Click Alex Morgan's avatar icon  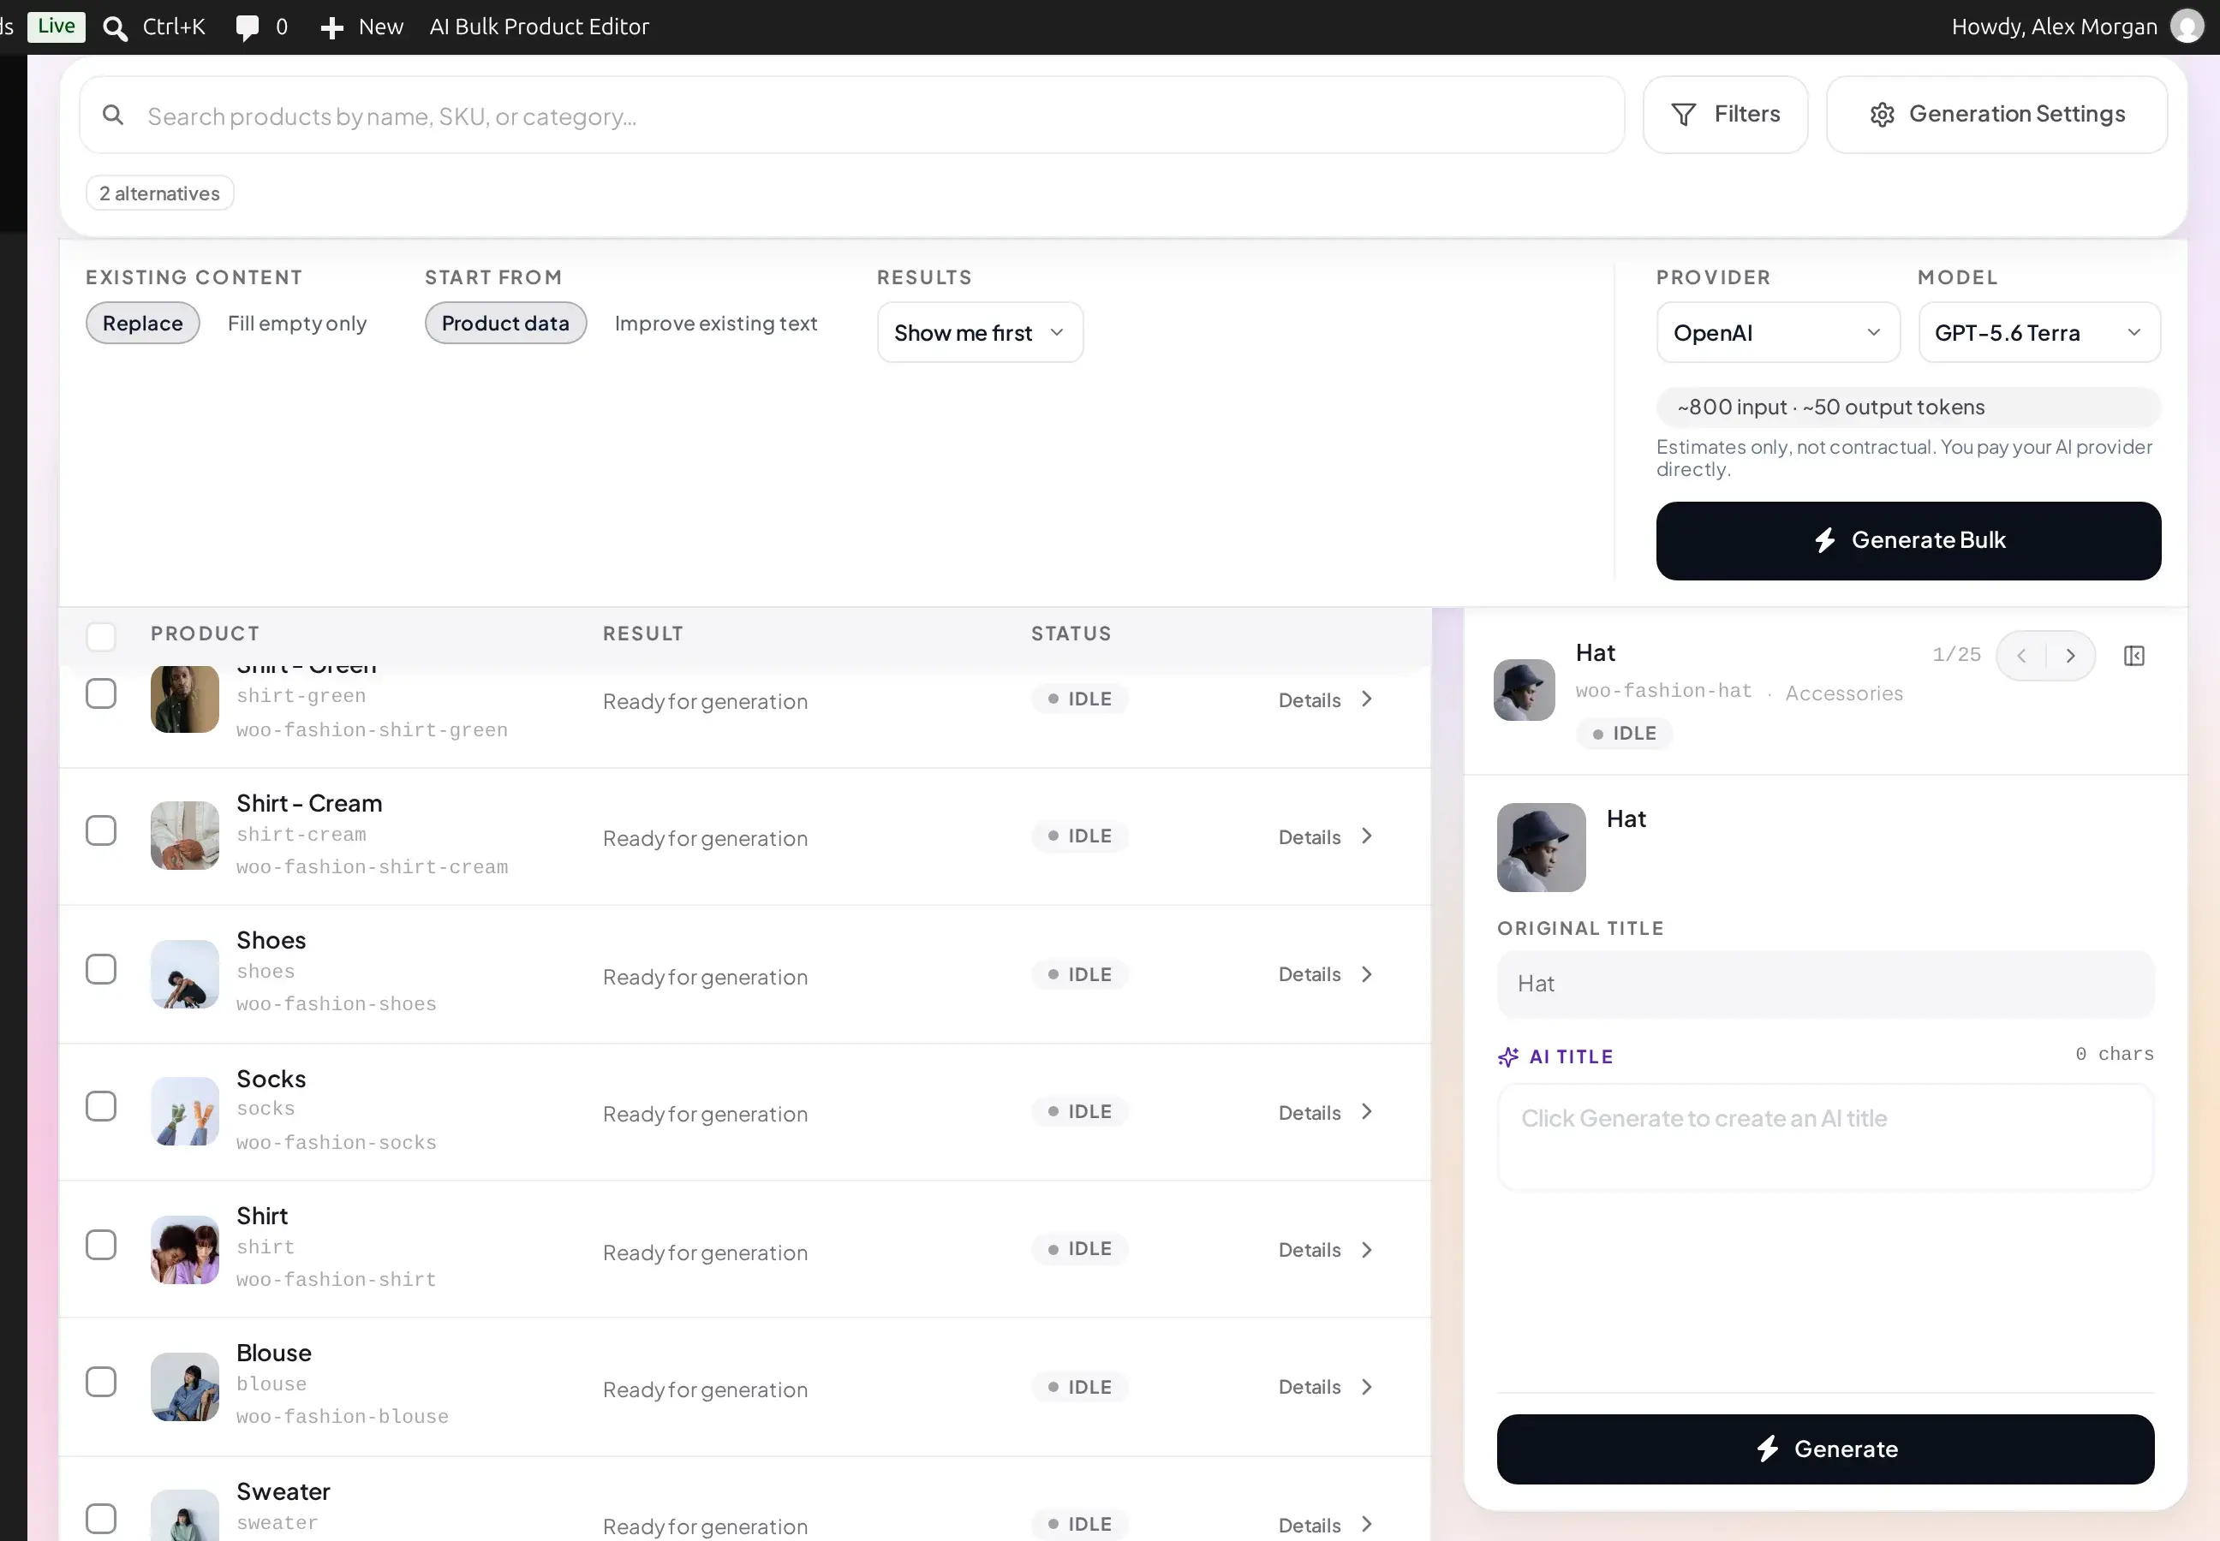tap(2188, 27)
